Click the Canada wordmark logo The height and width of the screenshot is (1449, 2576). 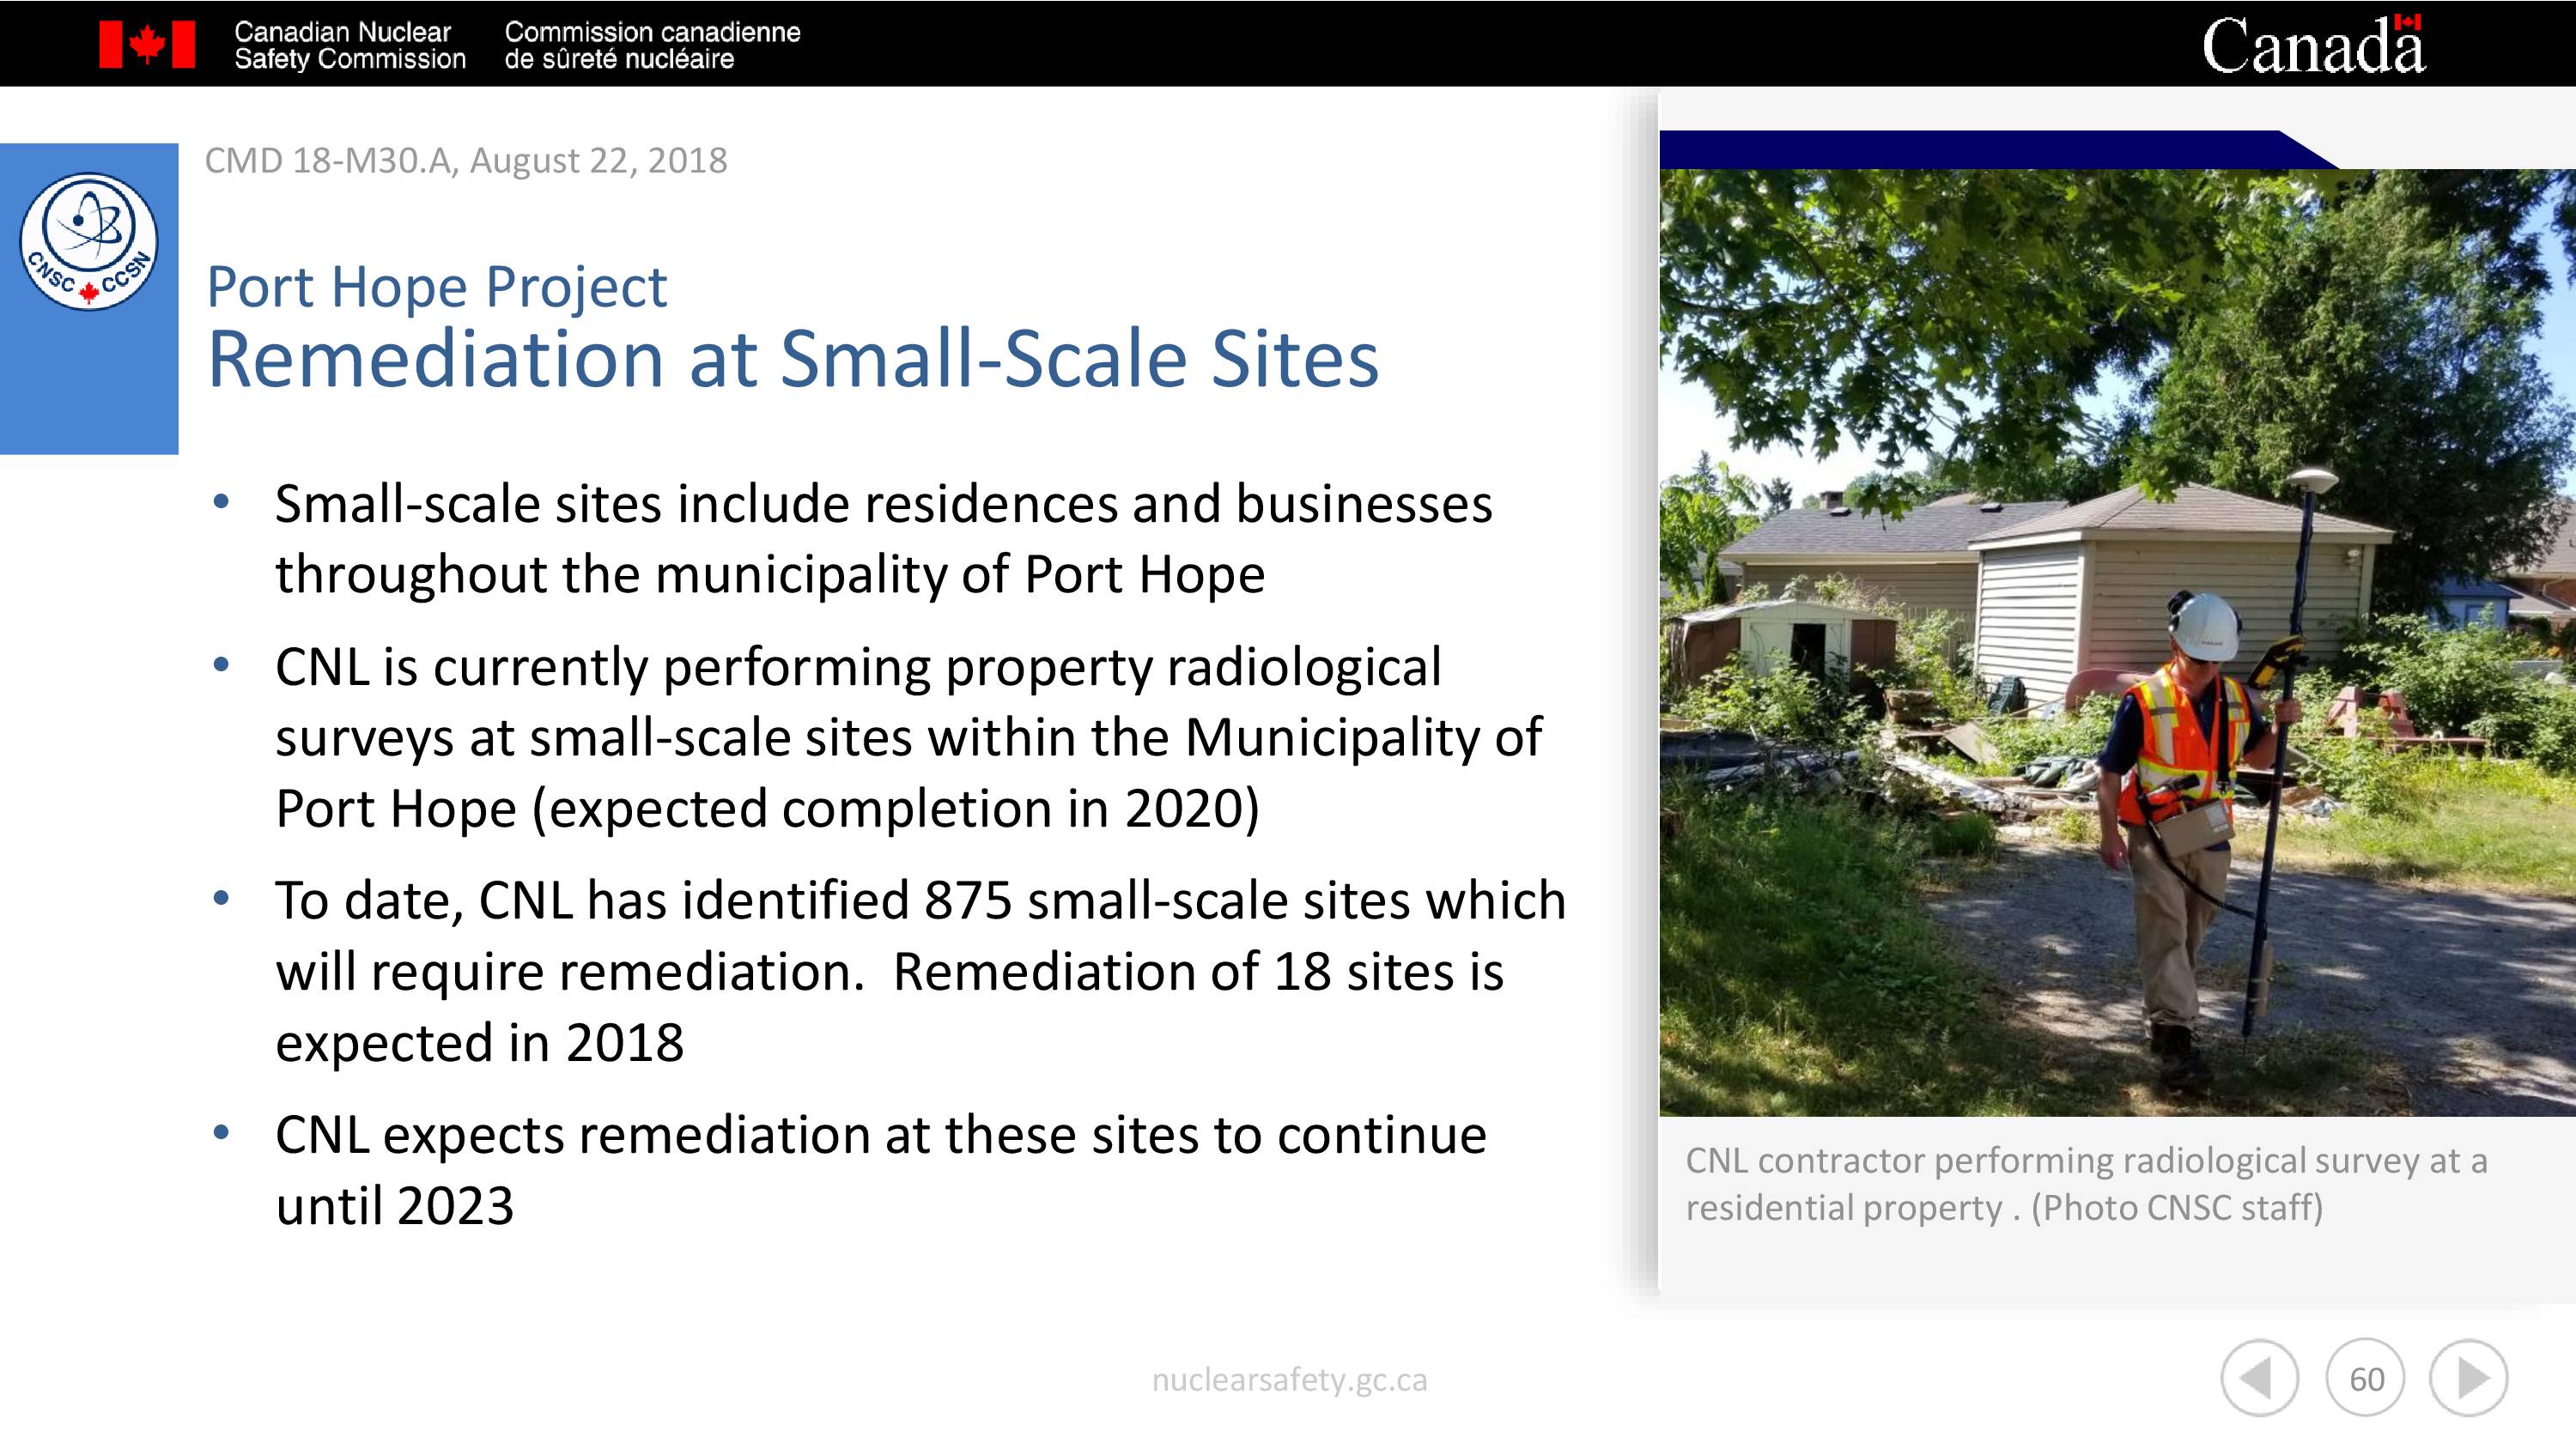pyautogui.click(x=2314, y=45)
